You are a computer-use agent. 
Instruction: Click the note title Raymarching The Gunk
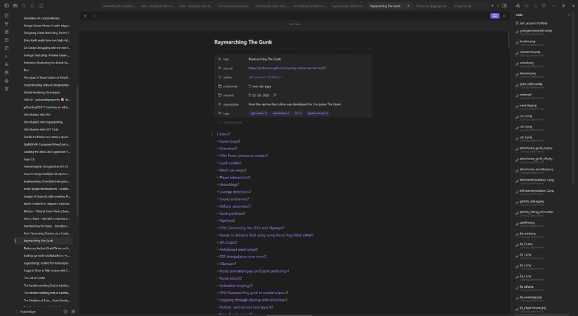pyautogui.click(x=243, y=42)
